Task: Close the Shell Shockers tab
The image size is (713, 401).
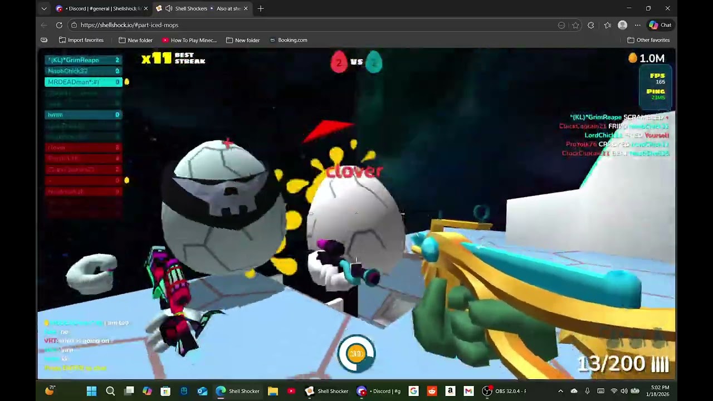Action: [x=246, y=8]
